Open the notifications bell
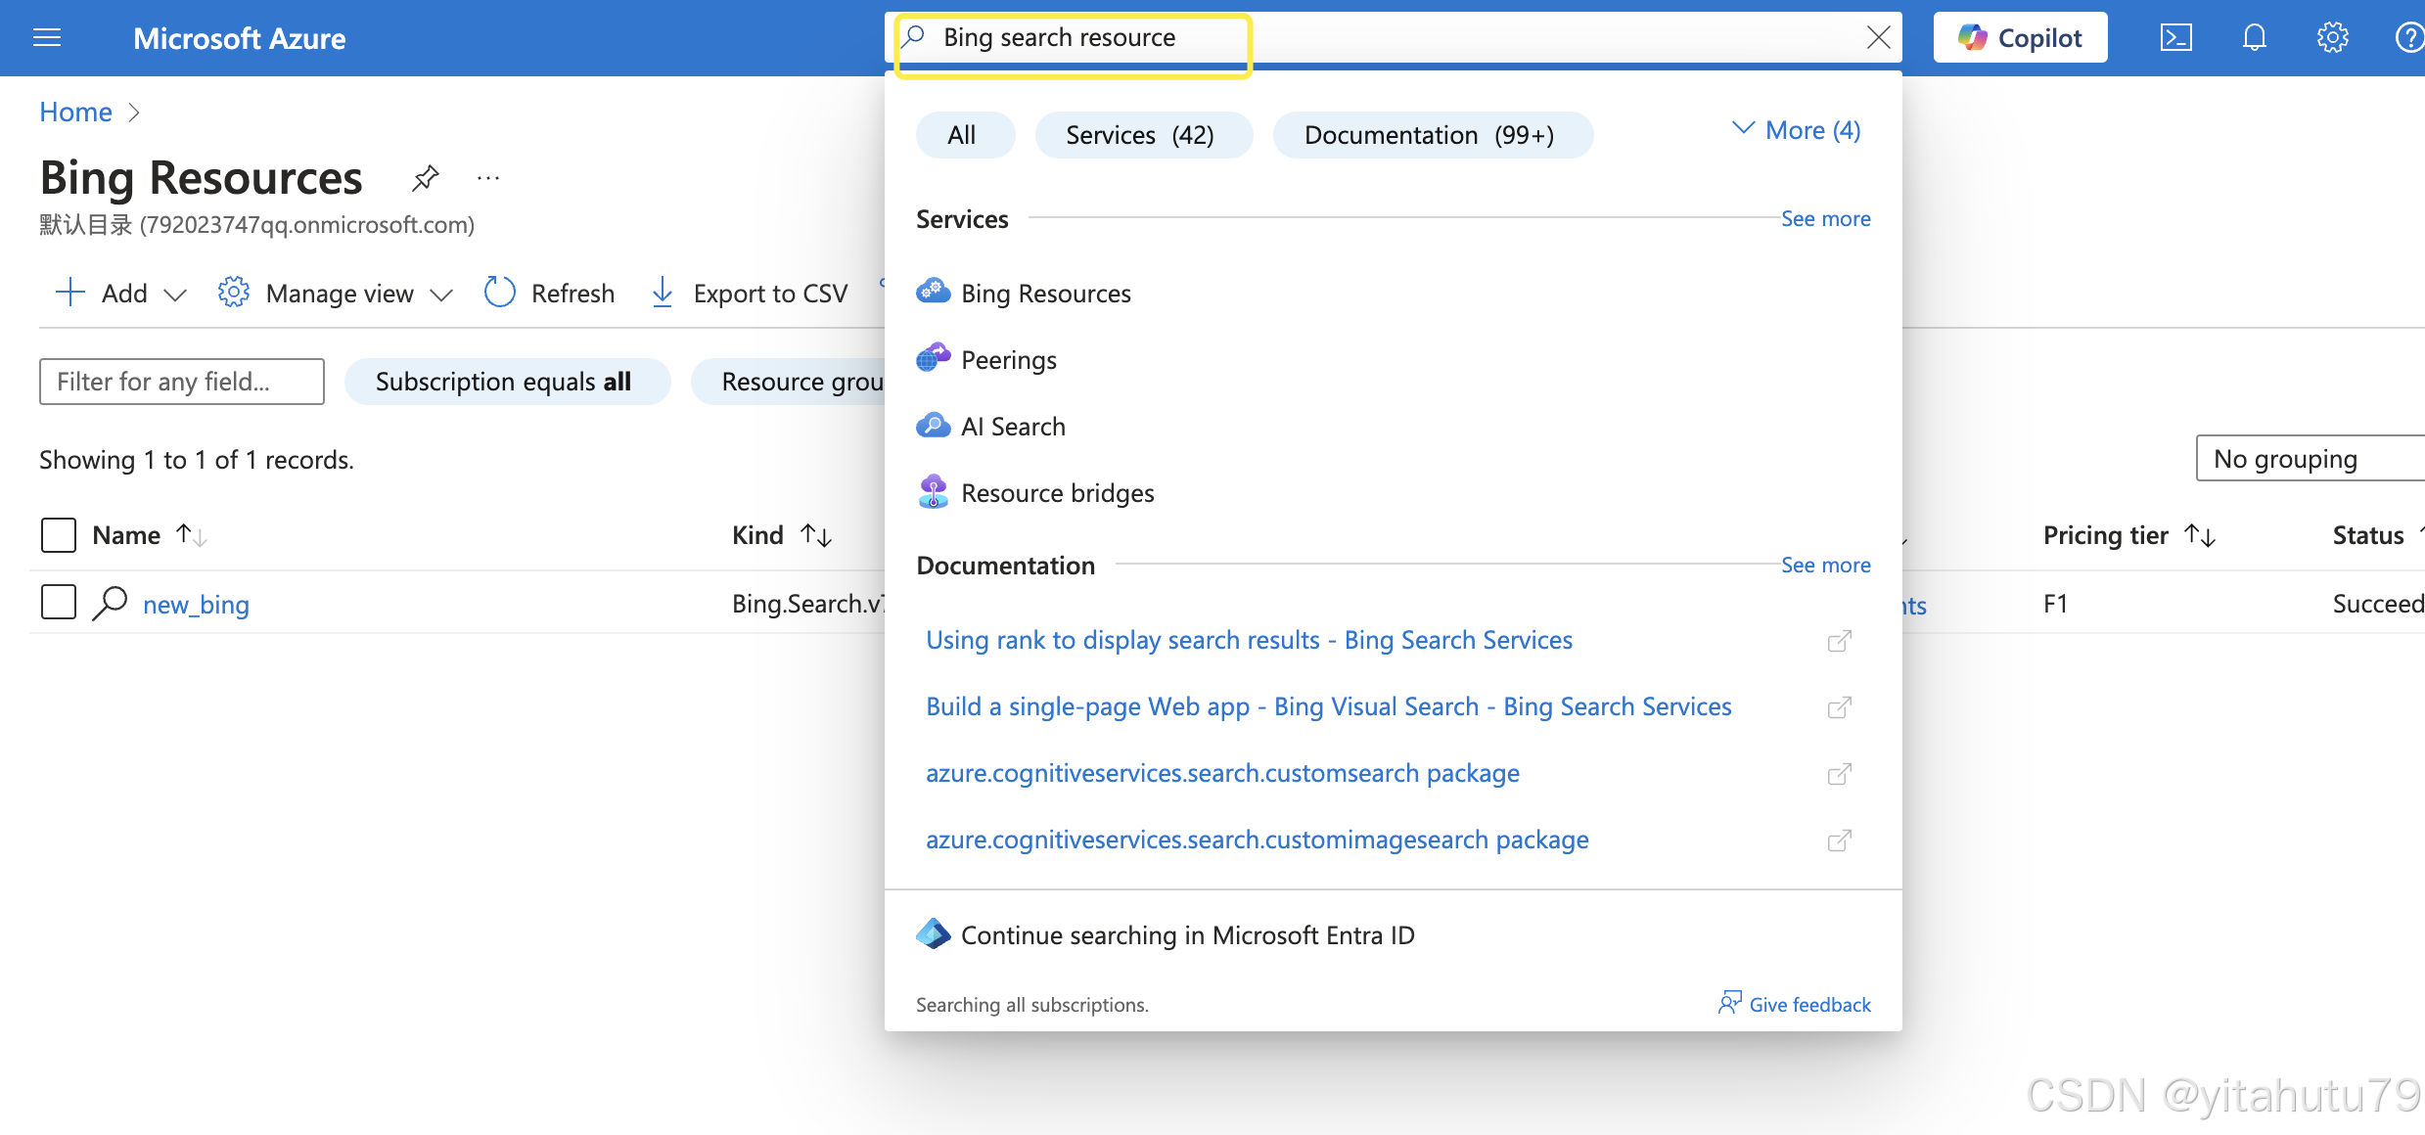This screenshot has width=2425, height=1135. click(2254, 38)
